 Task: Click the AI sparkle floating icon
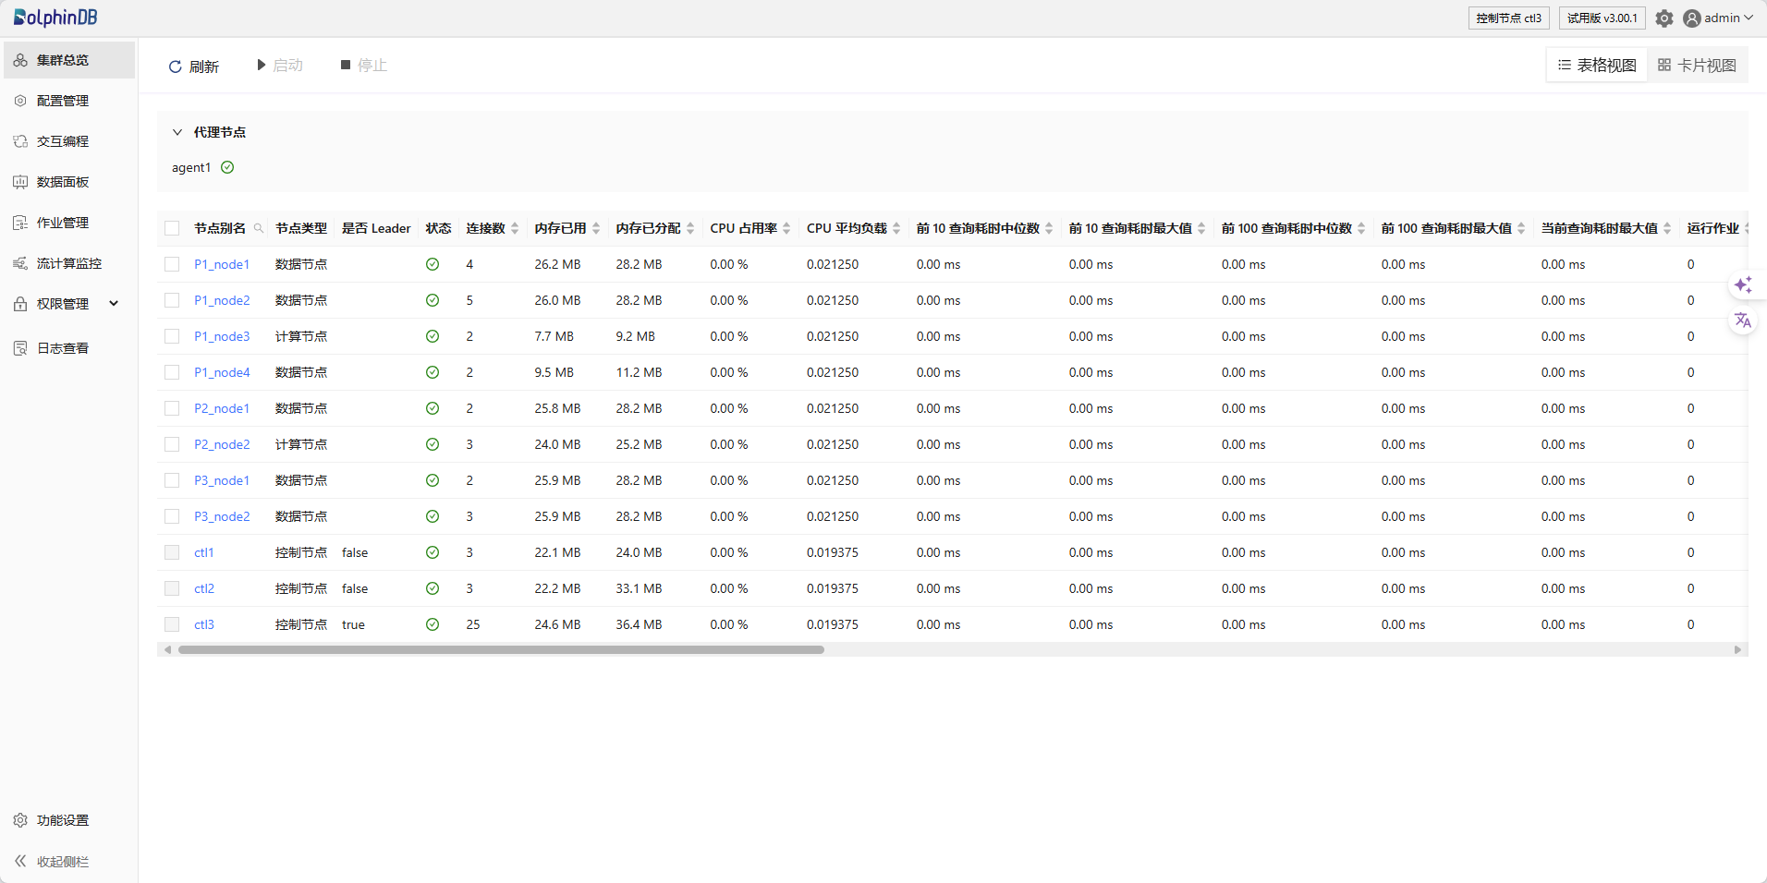1743,284
